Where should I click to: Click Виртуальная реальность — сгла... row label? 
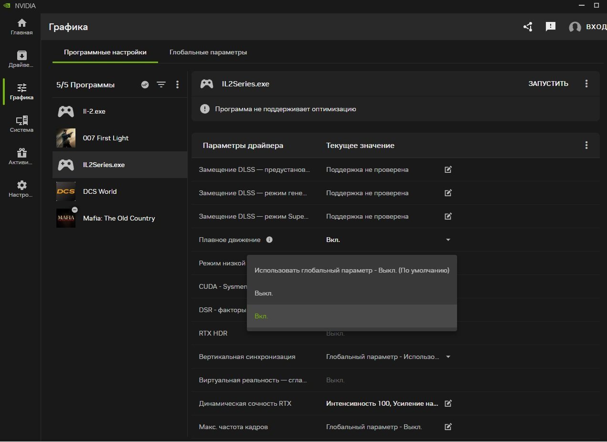pyautogui.click(x=253, y=380)
